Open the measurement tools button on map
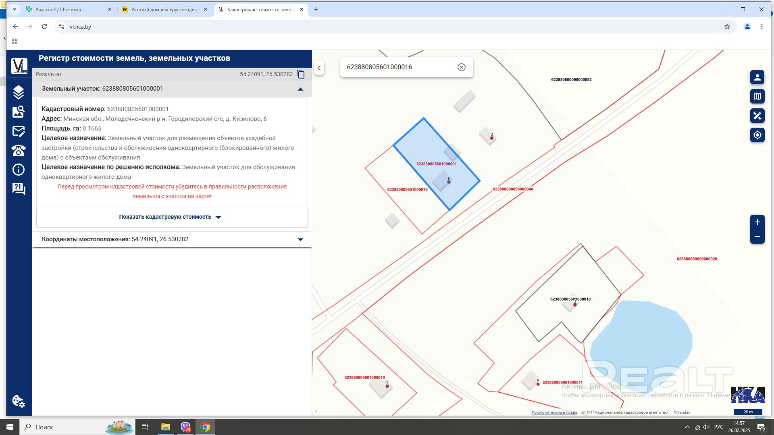The height and width of the screenshot is (435, 774). coord(757,116)
